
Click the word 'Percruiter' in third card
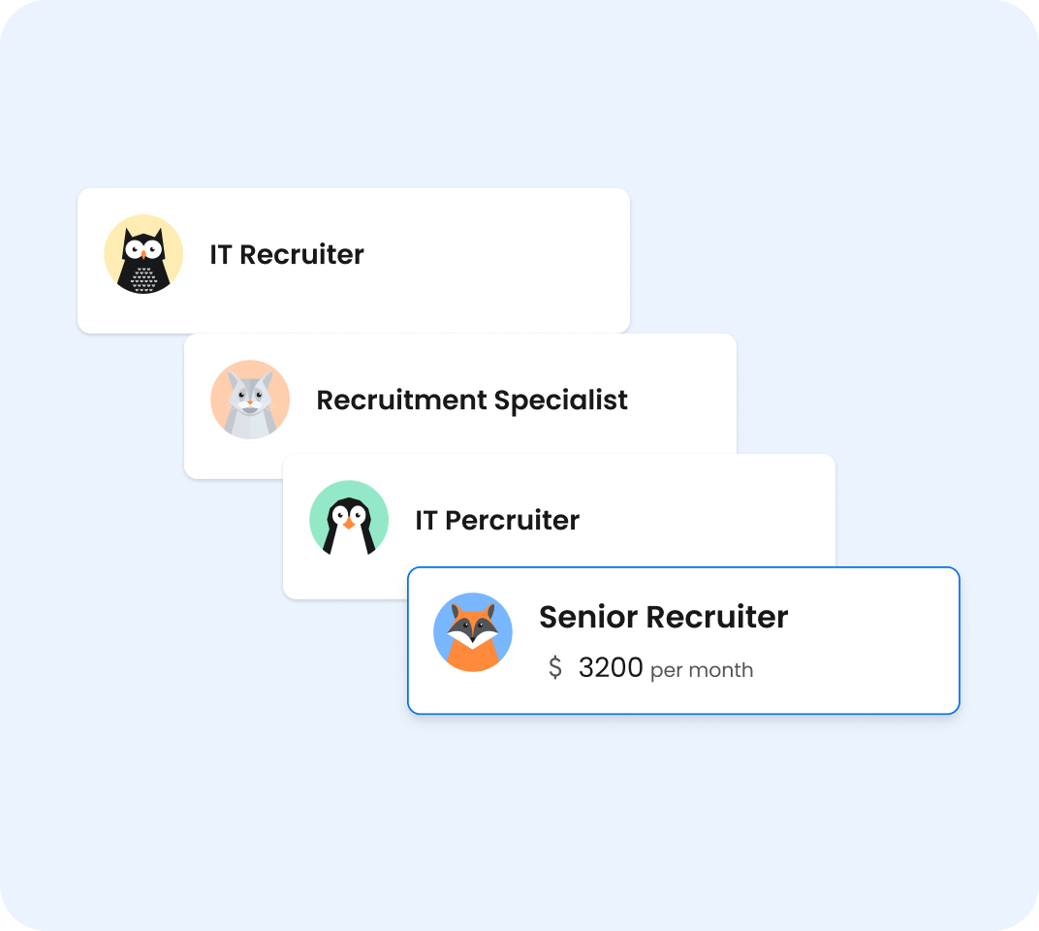(512, 521)
